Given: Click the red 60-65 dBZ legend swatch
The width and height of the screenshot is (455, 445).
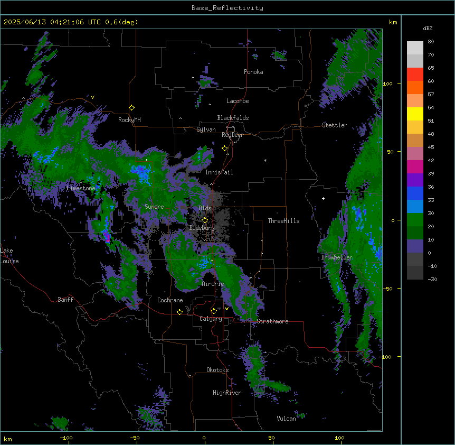Looking at the screenshot, I should (415, 75).
